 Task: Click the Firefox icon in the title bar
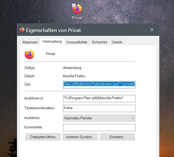tap(22, 30)
